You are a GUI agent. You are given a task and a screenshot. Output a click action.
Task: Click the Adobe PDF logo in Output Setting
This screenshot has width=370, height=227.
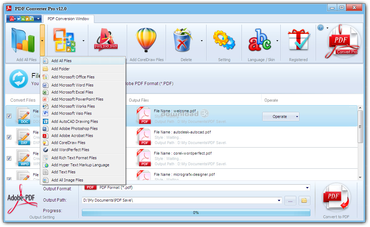coord(22,199)
